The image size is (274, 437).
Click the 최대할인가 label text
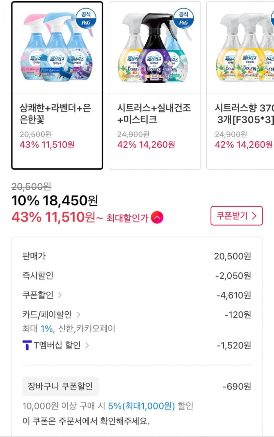coord(127,218)
